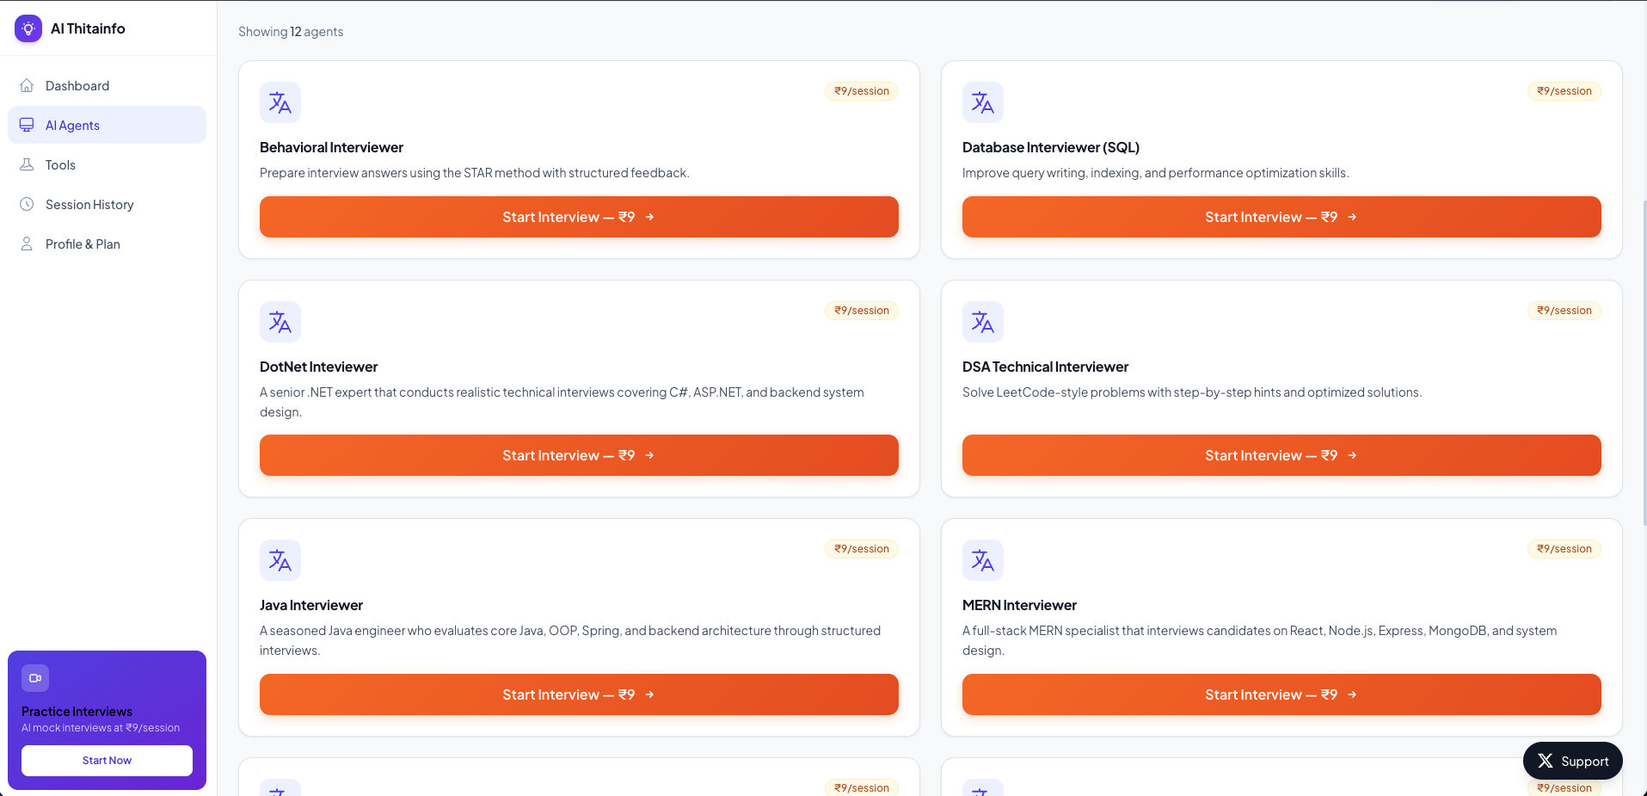Select AI Agents in the sidebar
1647x796 pixels.
(107, 125)
